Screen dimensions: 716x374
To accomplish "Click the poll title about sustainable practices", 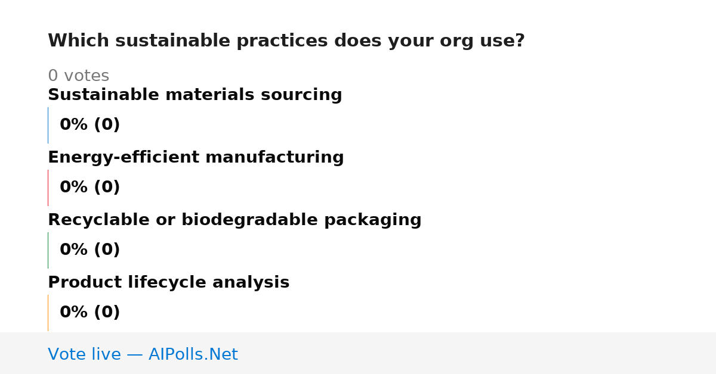I will (x=286, y=41).
